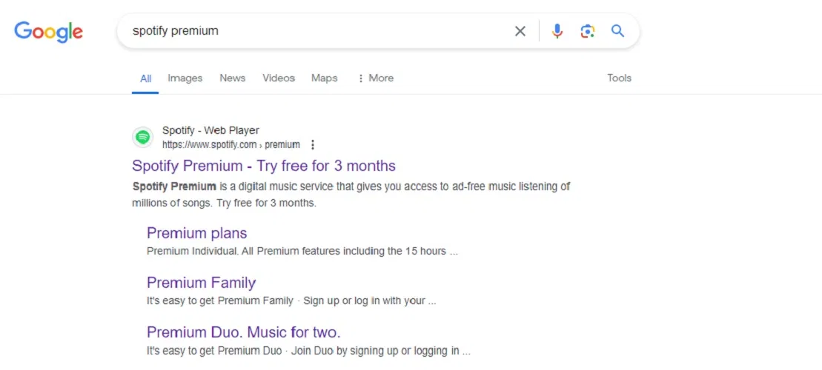The width and height of the screenshot is (822, 370).
Task: Open Spotify Premium - Try free for 3 months
Action: [x=264, y=166]
